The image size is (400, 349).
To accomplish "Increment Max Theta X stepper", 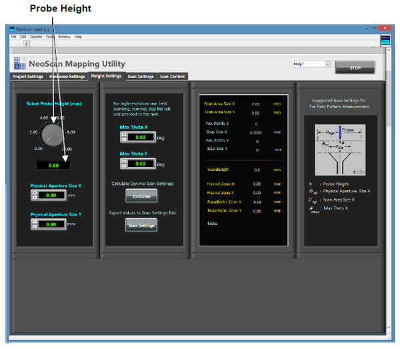I will (x=124, y=134).
